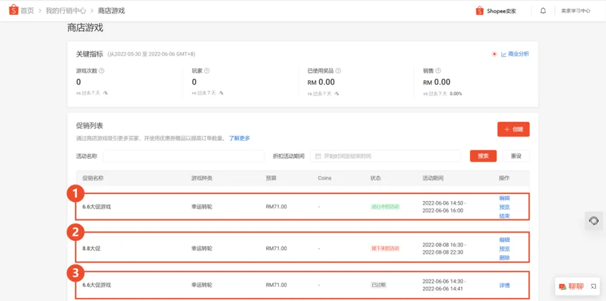The image size is (606, 301).
Task: Collapse the chat panel with the arrow icon
Action: (594, 286)
